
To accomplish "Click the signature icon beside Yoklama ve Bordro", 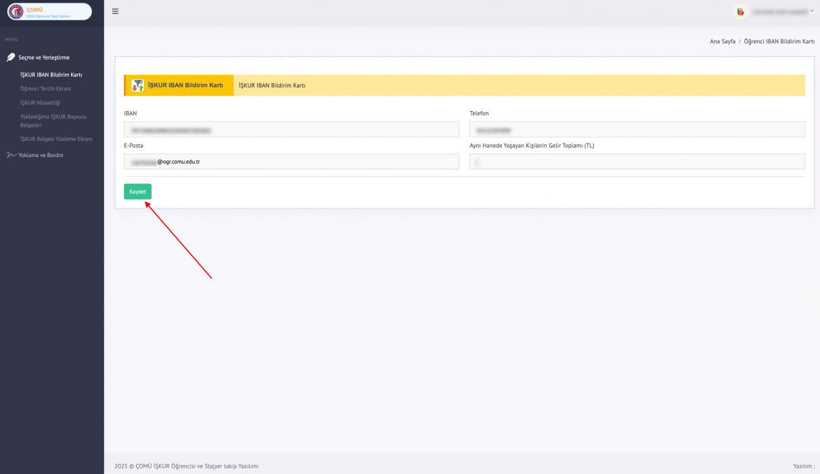I will click(11, 155).
